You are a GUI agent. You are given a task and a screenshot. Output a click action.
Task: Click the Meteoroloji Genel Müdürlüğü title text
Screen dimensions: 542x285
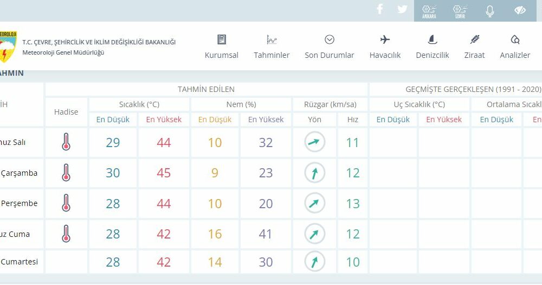point(63,52)
